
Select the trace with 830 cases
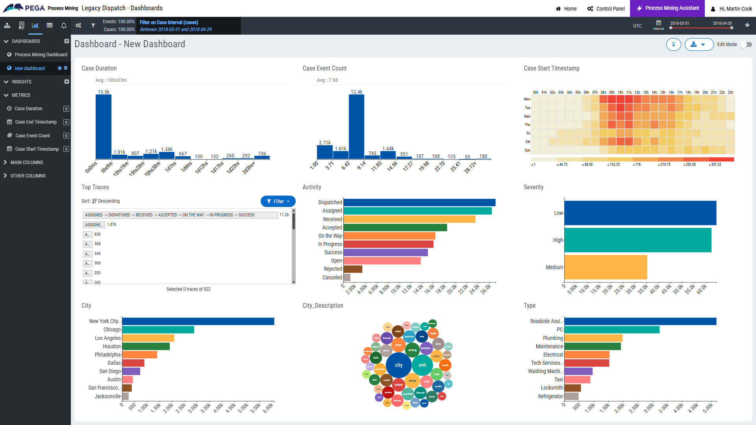[x=87, y=235]
